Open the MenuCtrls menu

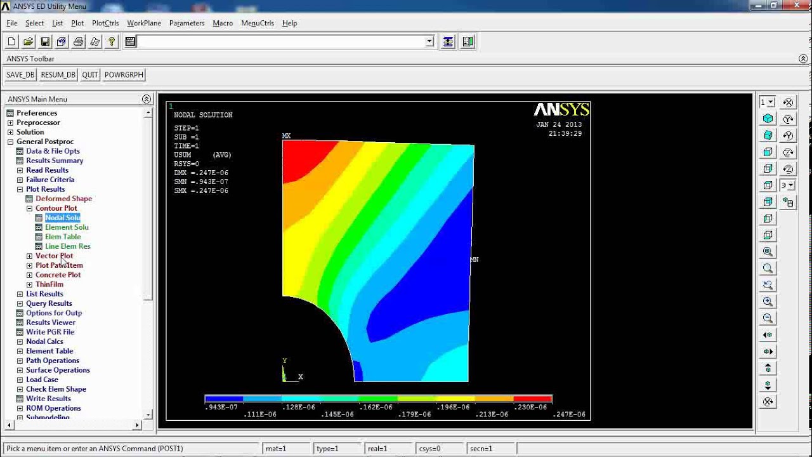coord(258,23)
